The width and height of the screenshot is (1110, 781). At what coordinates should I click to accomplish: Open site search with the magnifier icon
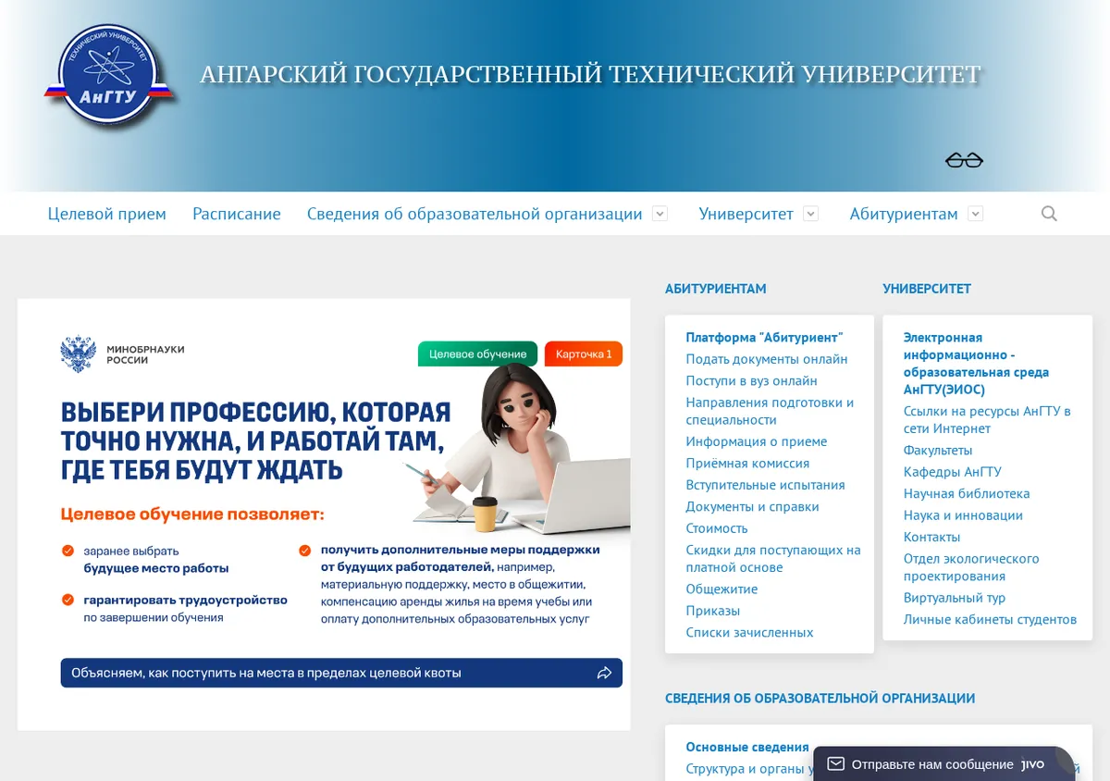(x=1049, y=214)
